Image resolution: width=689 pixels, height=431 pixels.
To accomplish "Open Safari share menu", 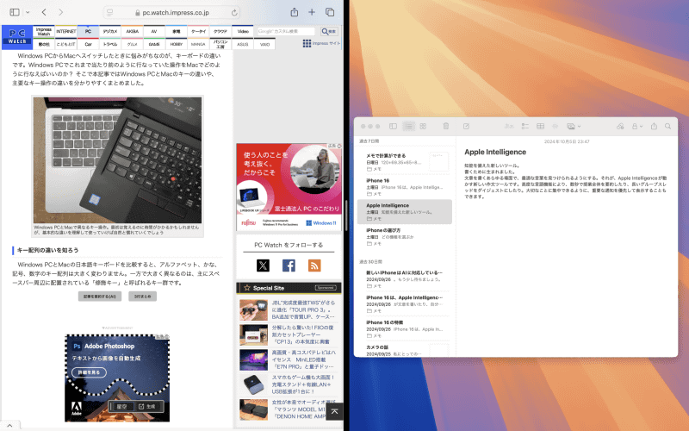I will [x=295, y=12].
